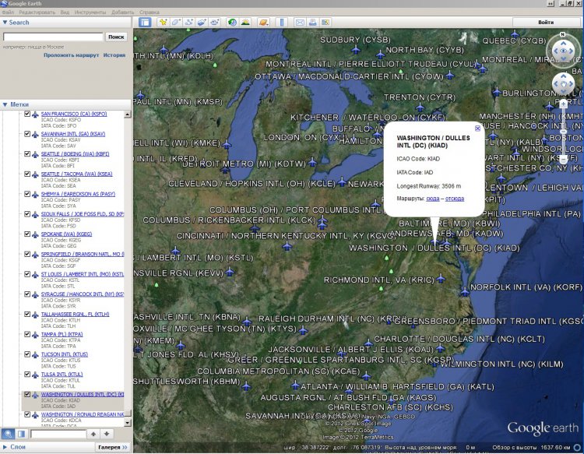Image resolution: width=584 pixels, height=454 pixels.
Task: Uncheck Spokane (KGEG) placemark
Action: pyautogui.click(x=27, y=234)
